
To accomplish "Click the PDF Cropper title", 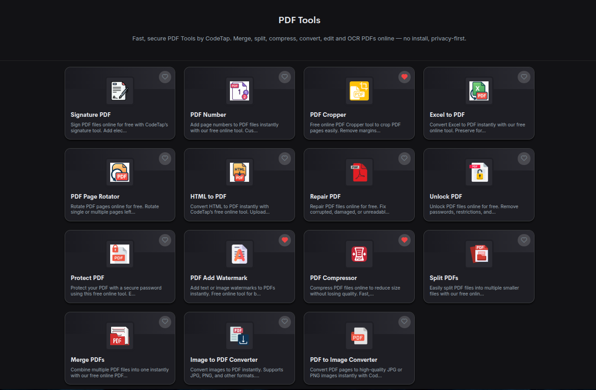I will click(328, 115).
